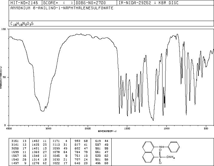Click peak value 3161 in the table
214x166 pixels.
(x=15, y=141)
